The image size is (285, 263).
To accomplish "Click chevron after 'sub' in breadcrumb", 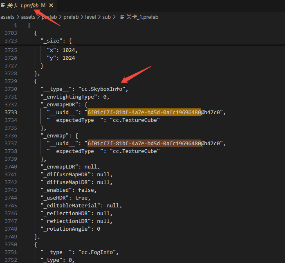I will coord(114,17).
